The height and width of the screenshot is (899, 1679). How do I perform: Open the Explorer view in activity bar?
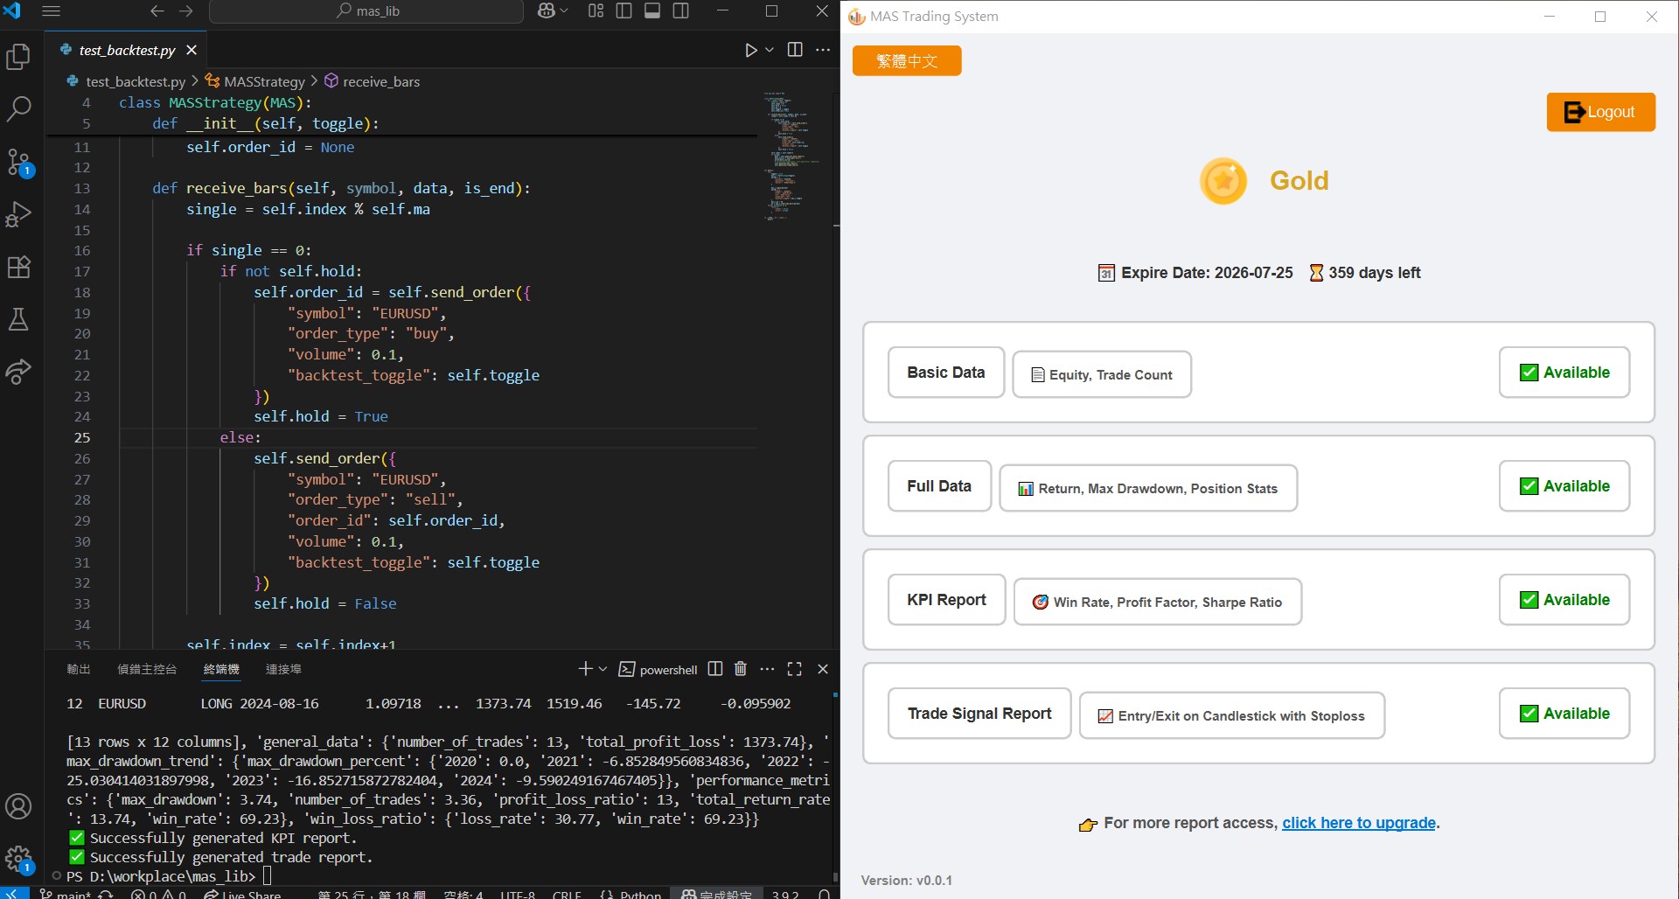[x=18, y=58]
